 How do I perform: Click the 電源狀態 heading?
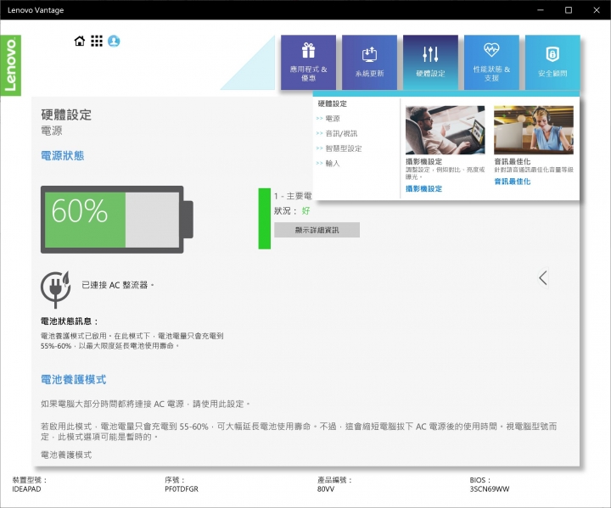click(62, 156)
